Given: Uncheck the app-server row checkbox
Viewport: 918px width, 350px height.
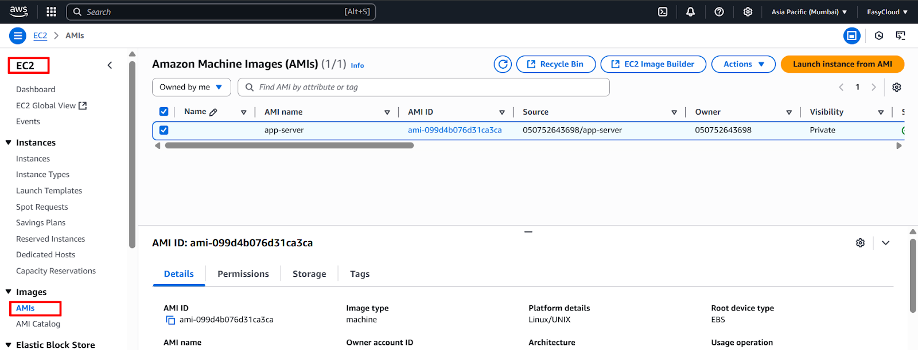Looking at the screenshot, I should 164,130.
